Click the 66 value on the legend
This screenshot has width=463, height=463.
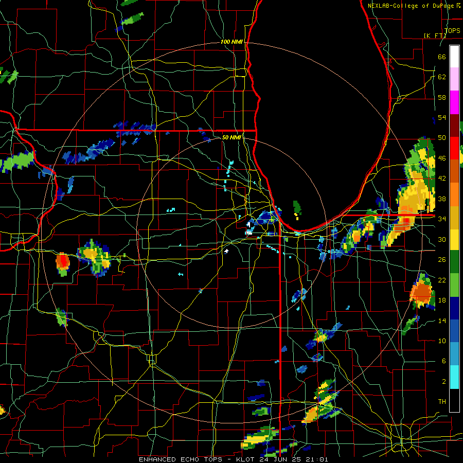(x=442, y=57)
